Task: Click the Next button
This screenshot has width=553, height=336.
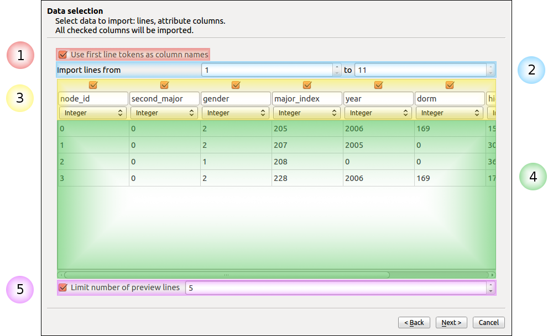Action: (452, 322)
